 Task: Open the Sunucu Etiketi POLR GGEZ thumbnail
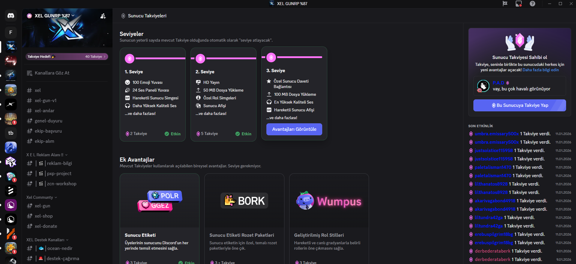160,201
